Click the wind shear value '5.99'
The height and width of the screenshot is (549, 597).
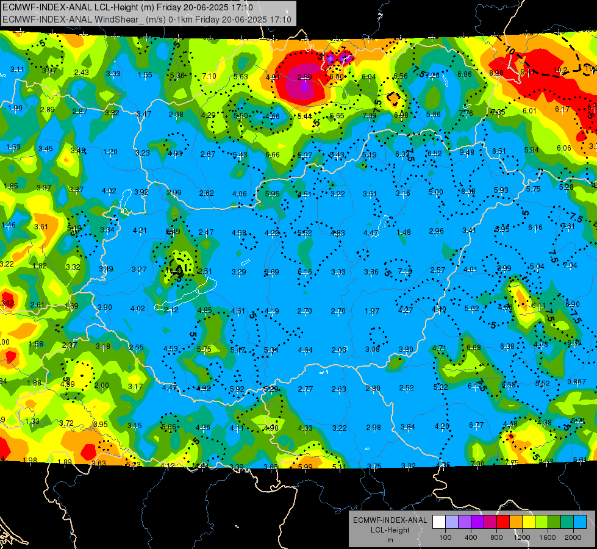tap(306, 467)
